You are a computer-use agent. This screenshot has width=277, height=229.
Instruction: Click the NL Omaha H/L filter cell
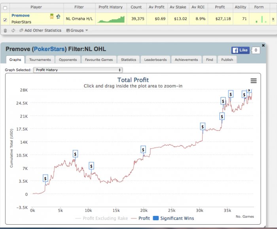79,19
